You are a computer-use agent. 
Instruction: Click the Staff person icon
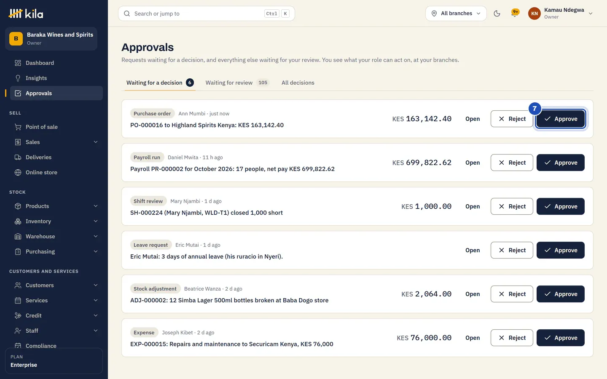point(18,331)
